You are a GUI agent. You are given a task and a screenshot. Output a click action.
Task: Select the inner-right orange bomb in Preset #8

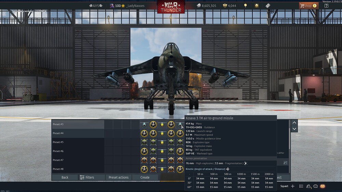(171, 169)
